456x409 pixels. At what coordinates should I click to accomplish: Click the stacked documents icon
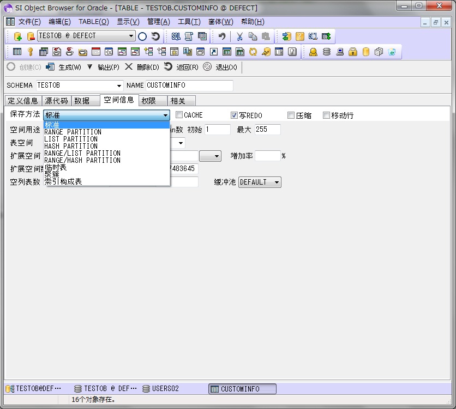coord(379,52)
